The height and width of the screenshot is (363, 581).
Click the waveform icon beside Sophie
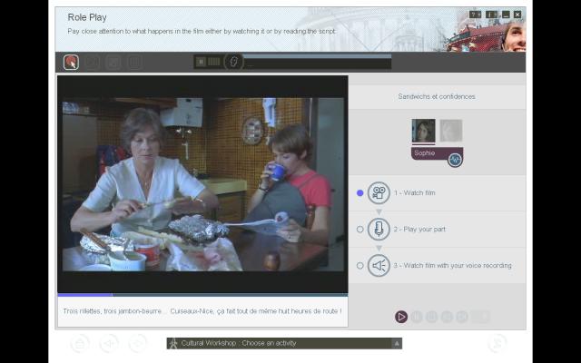point(455,159)
